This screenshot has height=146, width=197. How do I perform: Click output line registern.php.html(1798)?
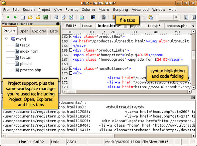98,112
